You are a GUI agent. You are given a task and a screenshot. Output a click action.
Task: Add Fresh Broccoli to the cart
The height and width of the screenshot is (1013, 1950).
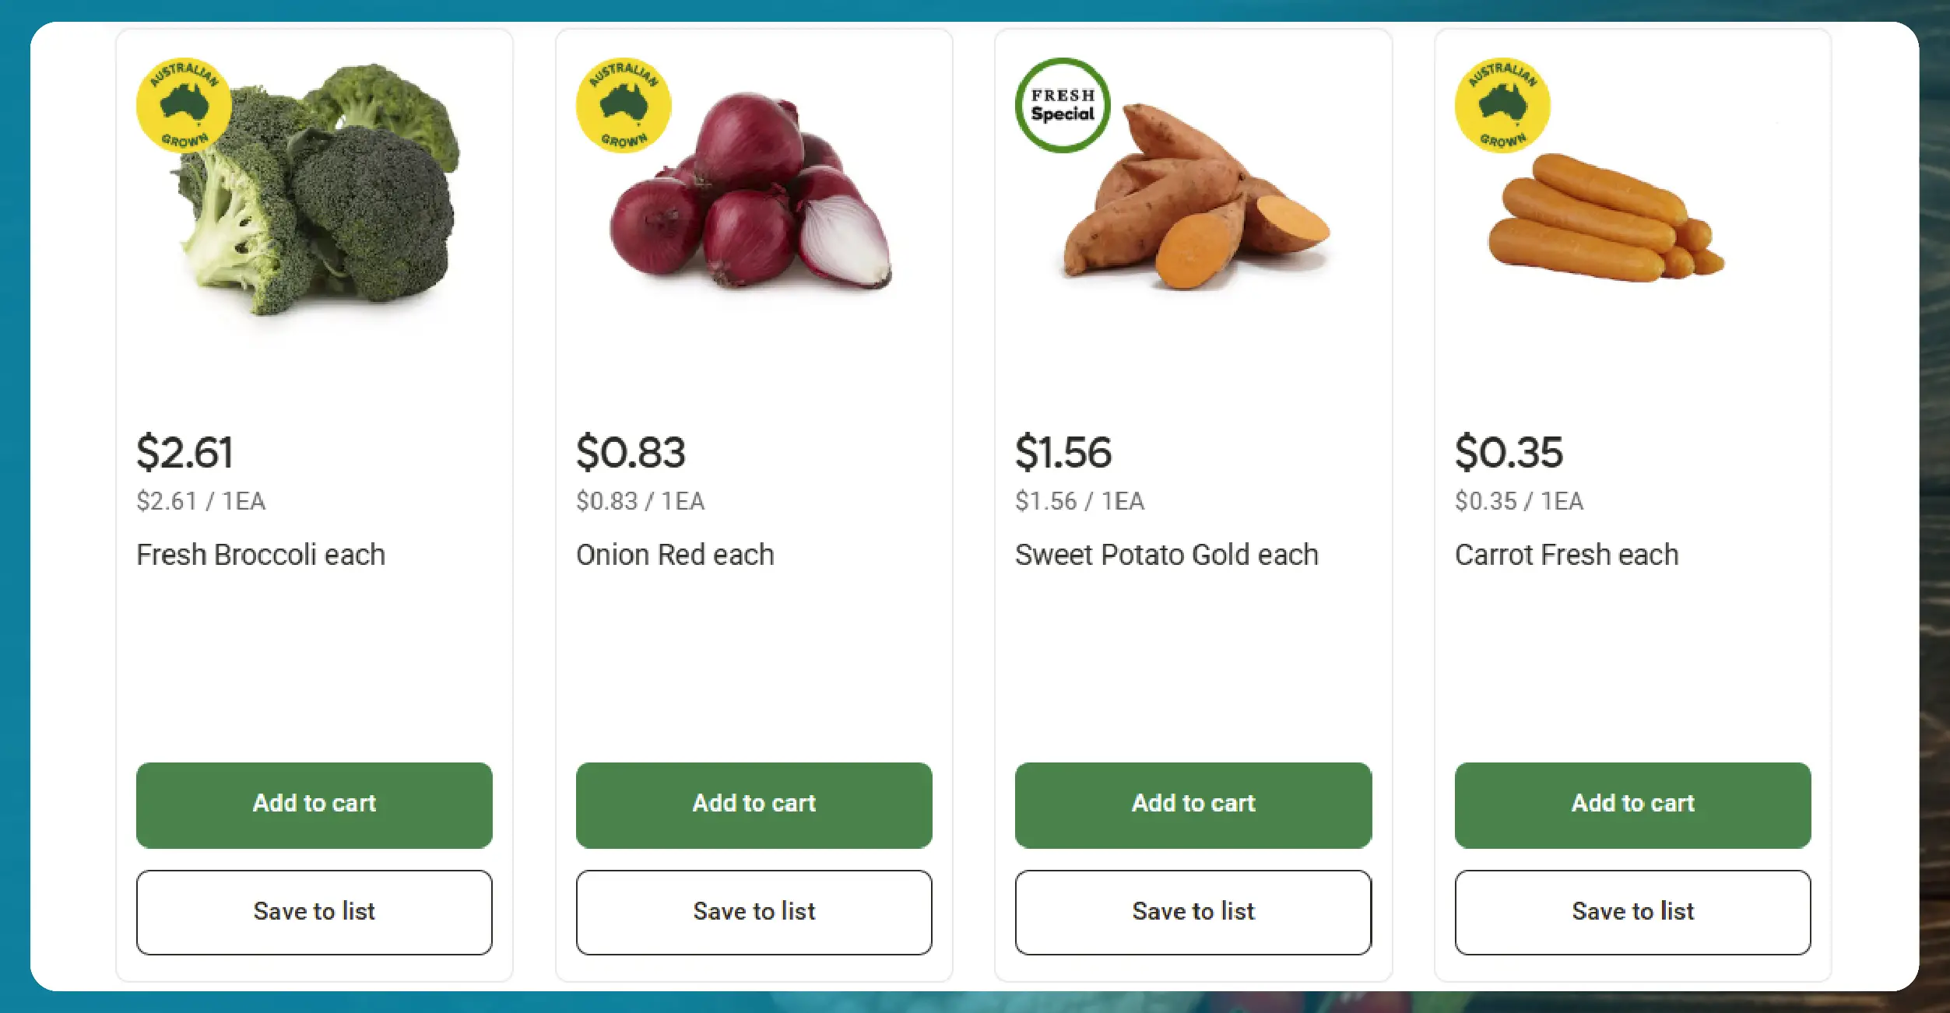point(314,804)
